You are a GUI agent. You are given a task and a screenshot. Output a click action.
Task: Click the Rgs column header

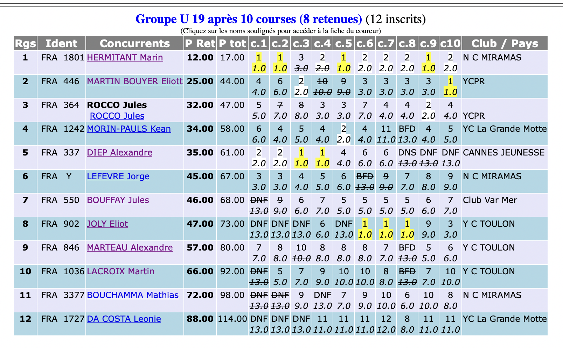(26, 43)
